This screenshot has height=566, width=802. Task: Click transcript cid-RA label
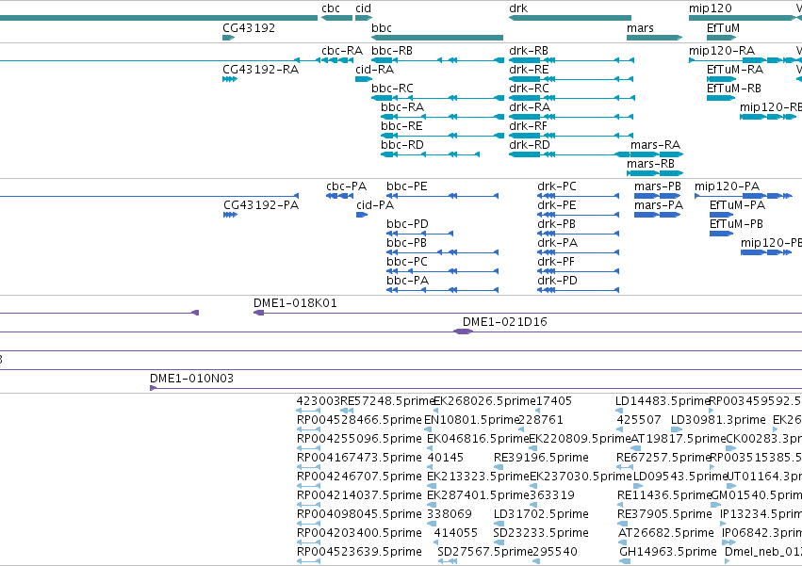(374, 70)
